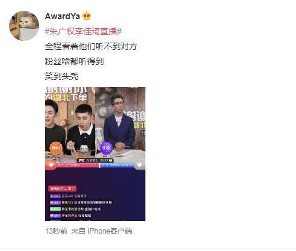Click the iPhone客户端 source link
The height and width of the screenshot is (251, 296).
pos(110,231)
